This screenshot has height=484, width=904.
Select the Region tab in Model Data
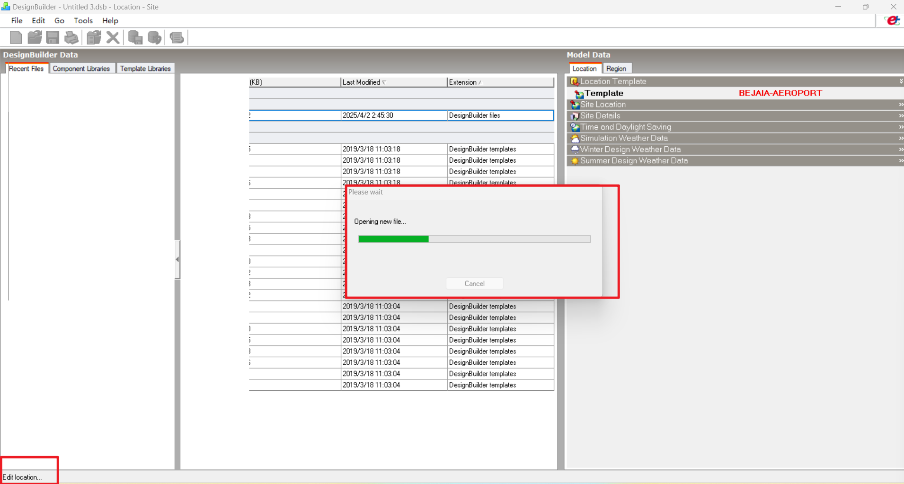click(616, 69)
